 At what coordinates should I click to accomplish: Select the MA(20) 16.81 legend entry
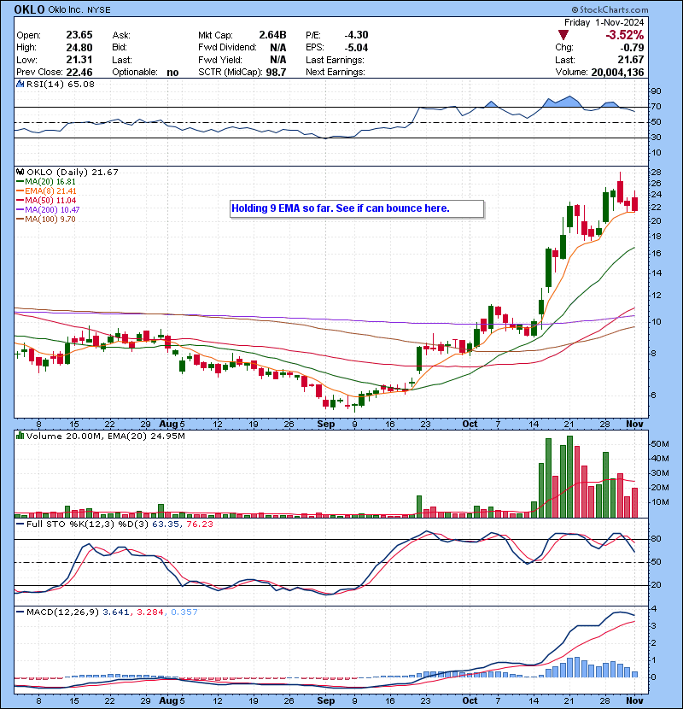46,181
